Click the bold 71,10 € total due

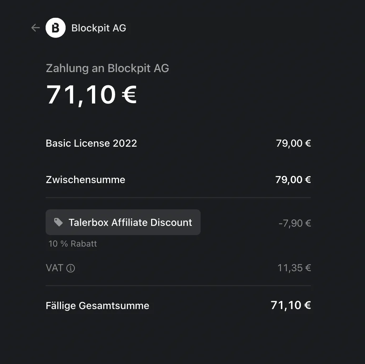[x=291, y=305]
